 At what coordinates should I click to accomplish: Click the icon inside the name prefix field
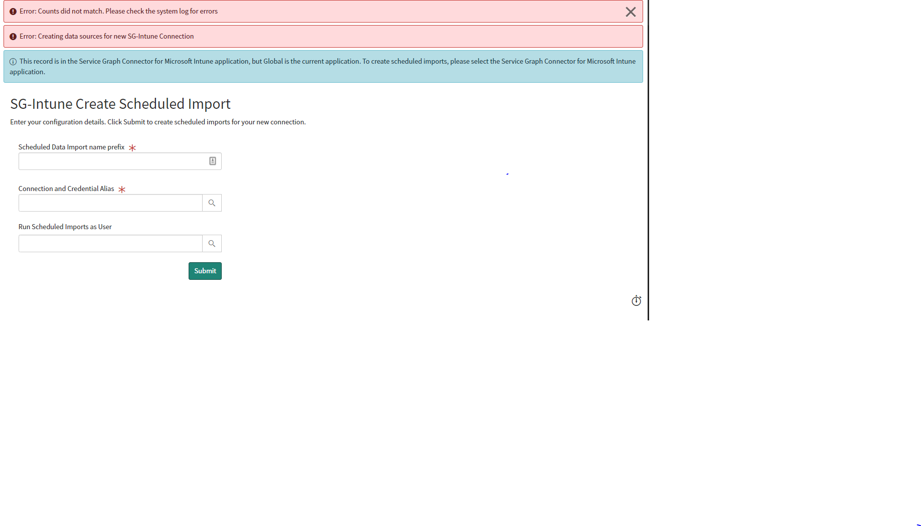(213, 161)
